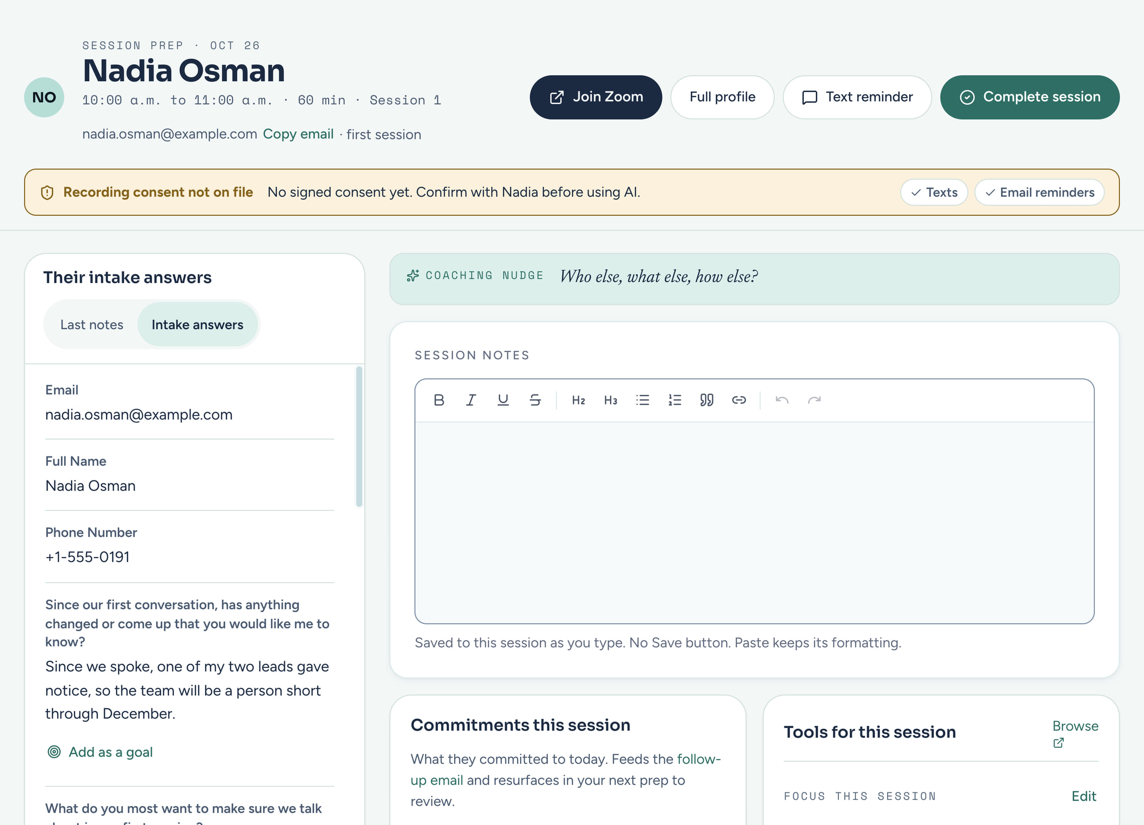1144x825 pixels.
Task: Add a hyperlink in notes
Action: point(739,400)
